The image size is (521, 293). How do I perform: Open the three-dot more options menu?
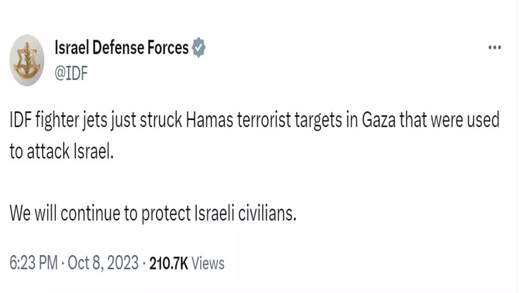click(x=495, y=48)
